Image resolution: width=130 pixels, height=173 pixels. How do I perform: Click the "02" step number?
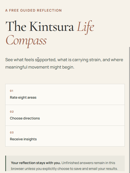tap(12, 112)
